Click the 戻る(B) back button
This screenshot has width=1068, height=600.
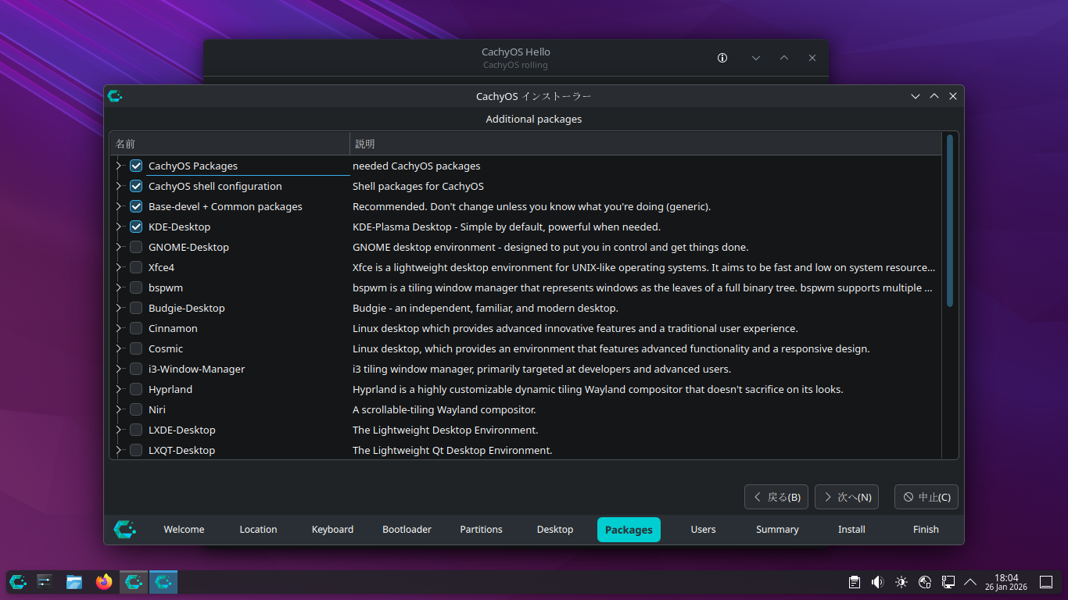click(776, 497)
